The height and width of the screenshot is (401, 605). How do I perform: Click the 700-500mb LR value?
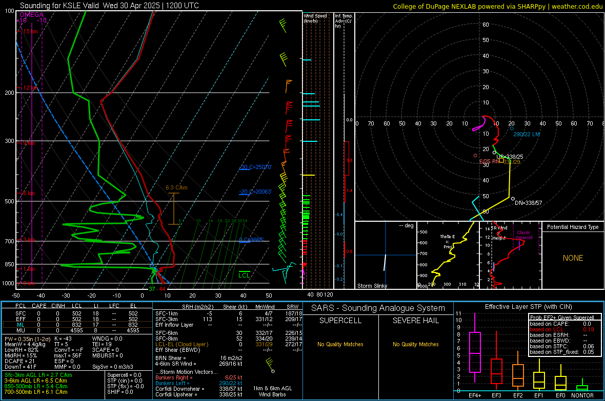tap(36, 392)
